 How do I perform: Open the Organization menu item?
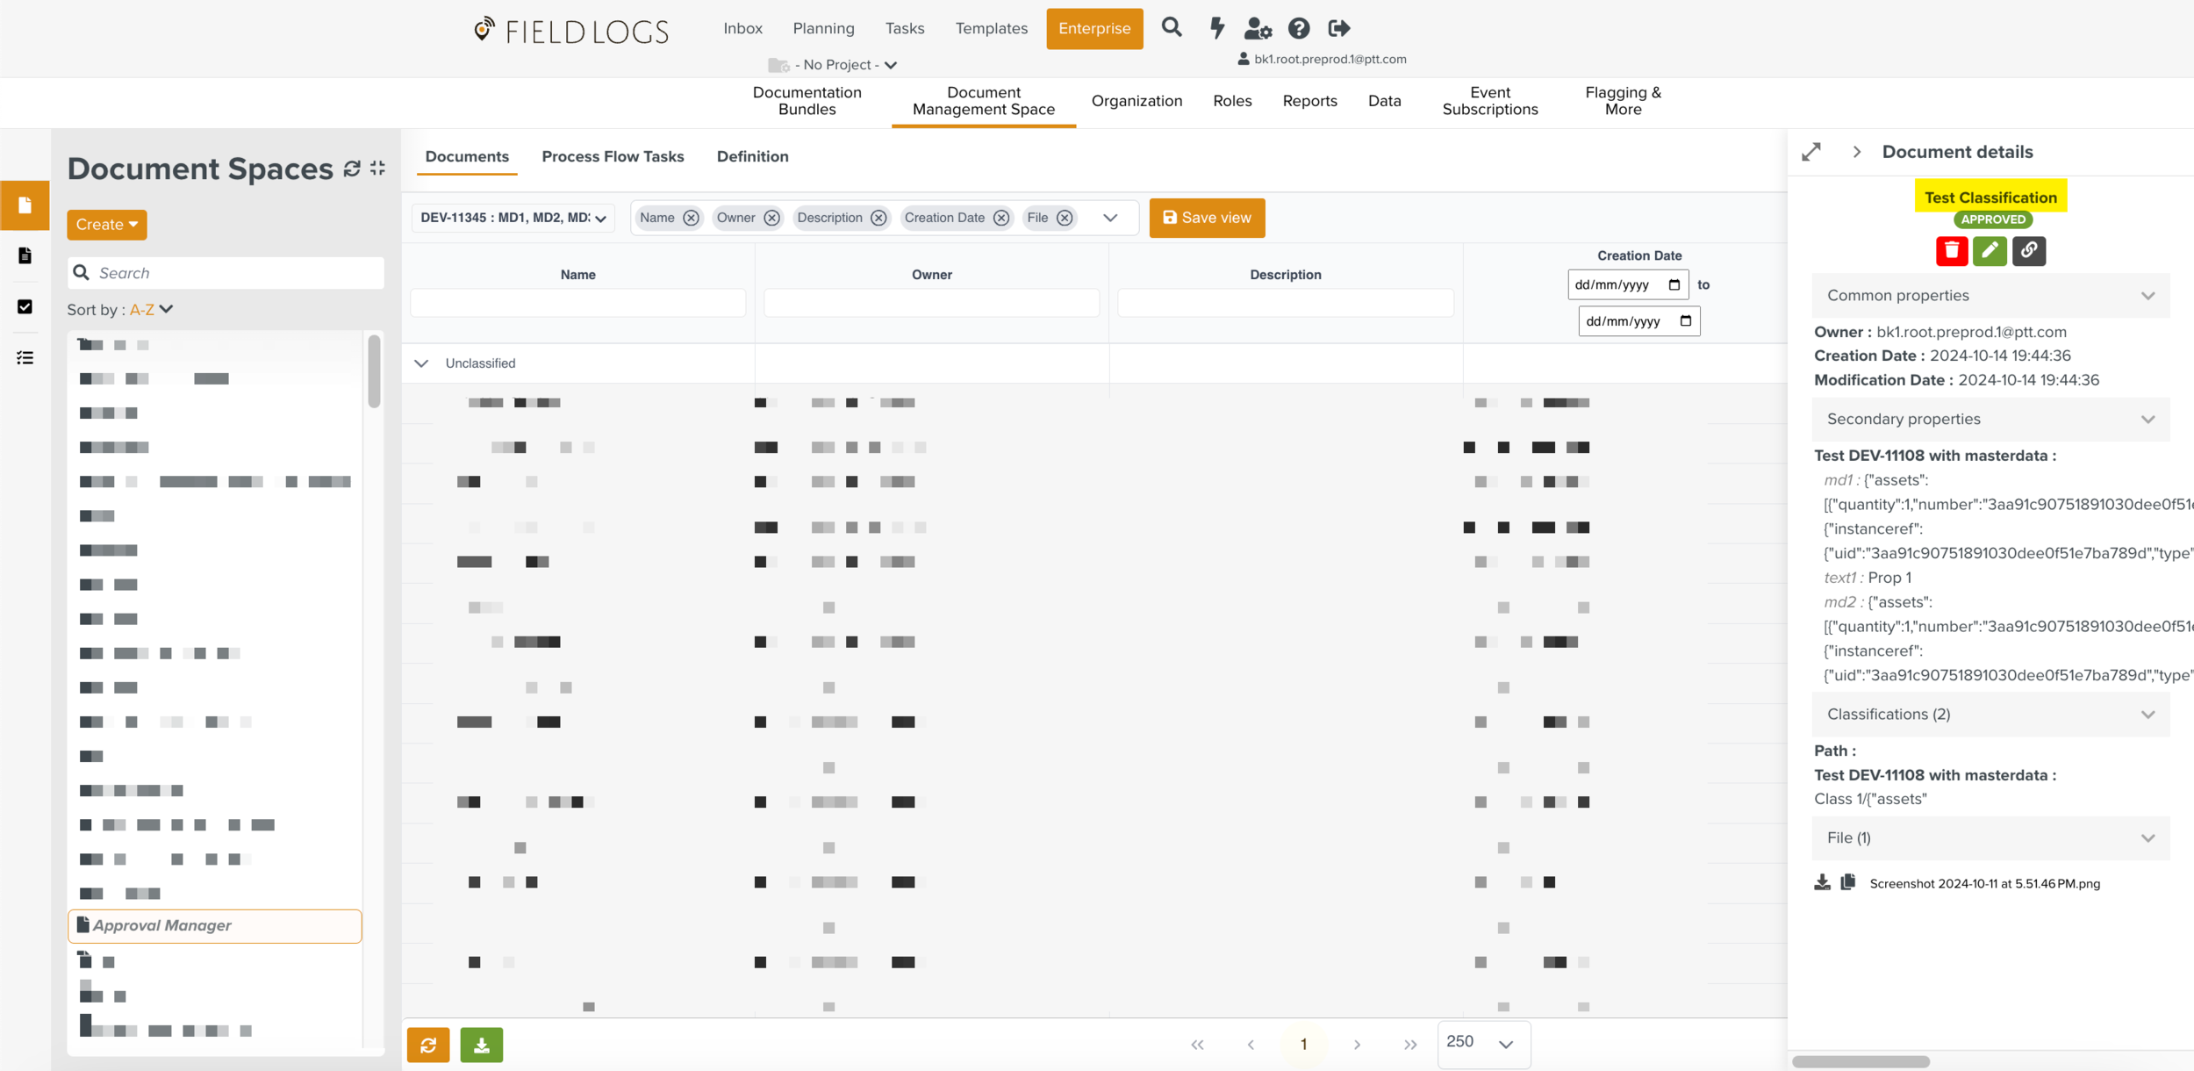1136,101
